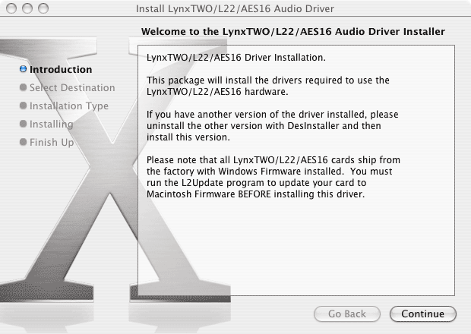Click the Finish Up step label

[52, 143]
